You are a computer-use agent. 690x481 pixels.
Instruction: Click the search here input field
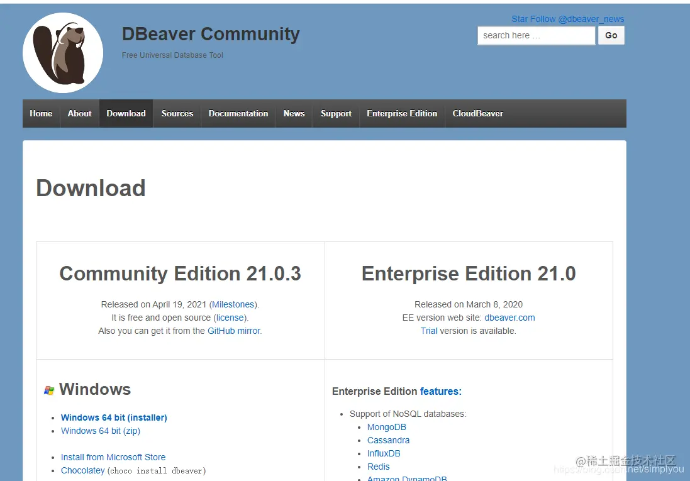pos(535,35)
